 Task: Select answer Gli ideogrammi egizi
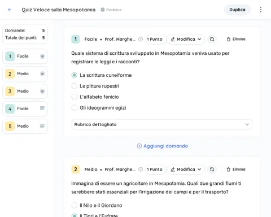pyautogui.click(x=99, y=108)
